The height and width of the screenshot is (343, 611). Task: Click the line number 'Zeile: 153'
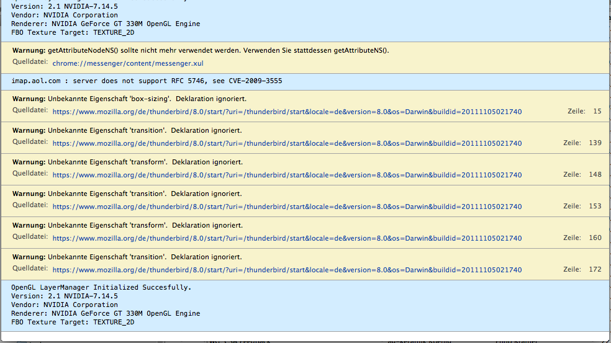click(x=582, y=207)
